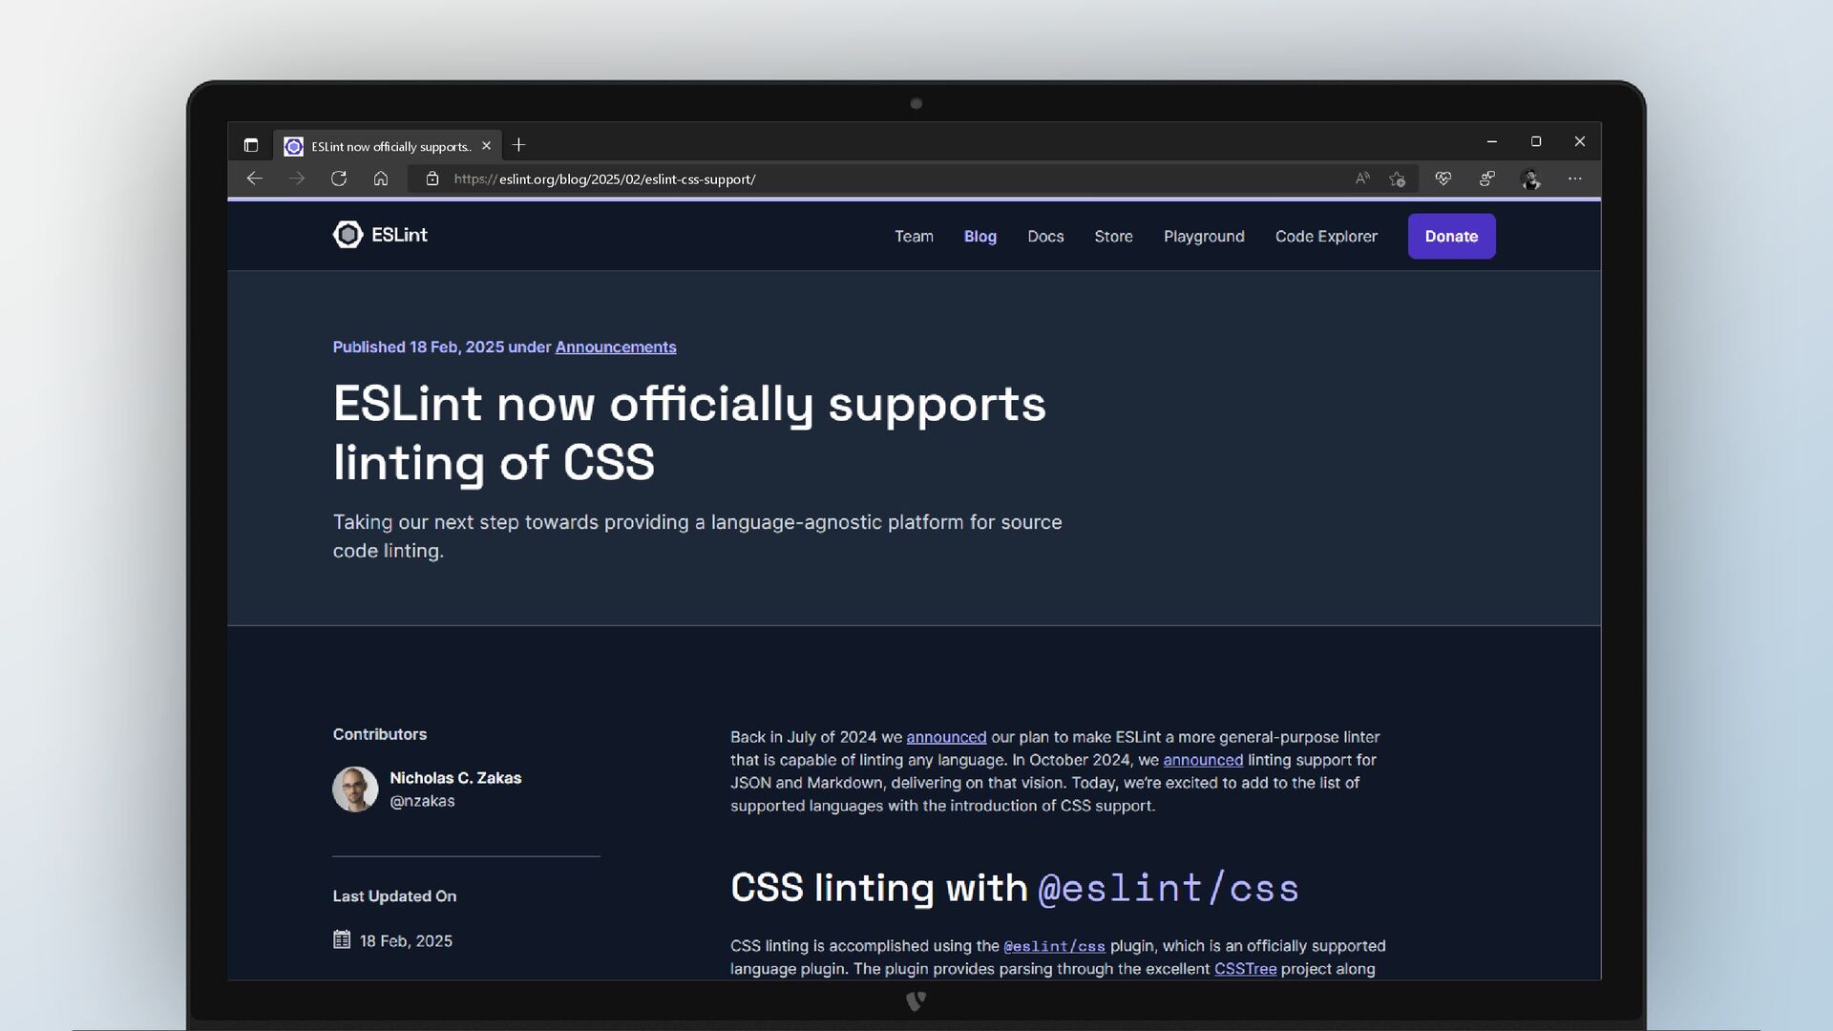Open the Playground
Image resolution: width=1833 pixels, height=1031 pixels.
point(1204,236)
